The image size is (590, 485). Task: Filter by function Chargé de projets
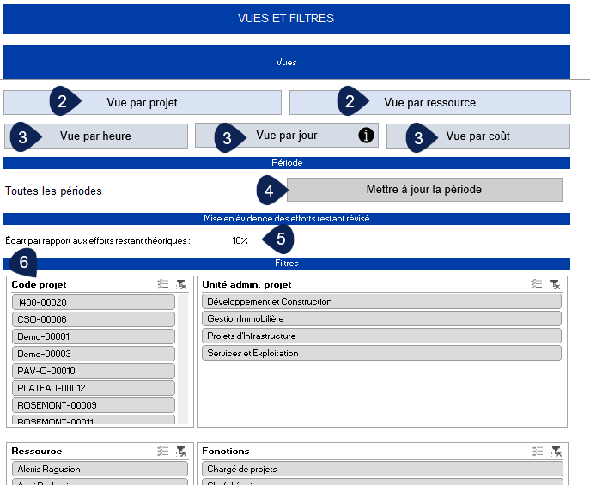coord(382,469)
